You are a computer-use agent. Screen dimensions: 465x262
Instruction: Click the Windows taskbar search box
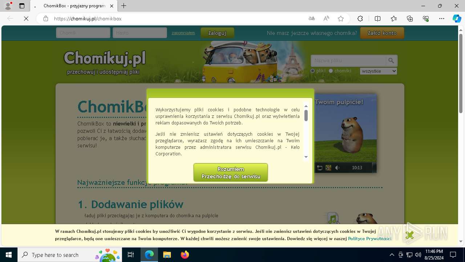click(70, 255)
